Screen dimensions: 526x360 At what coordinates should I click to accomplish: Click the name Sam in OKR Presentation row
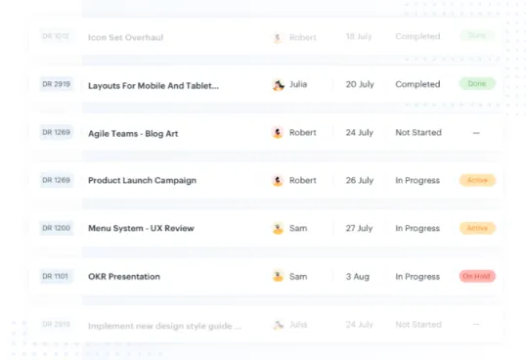(298, 277)
